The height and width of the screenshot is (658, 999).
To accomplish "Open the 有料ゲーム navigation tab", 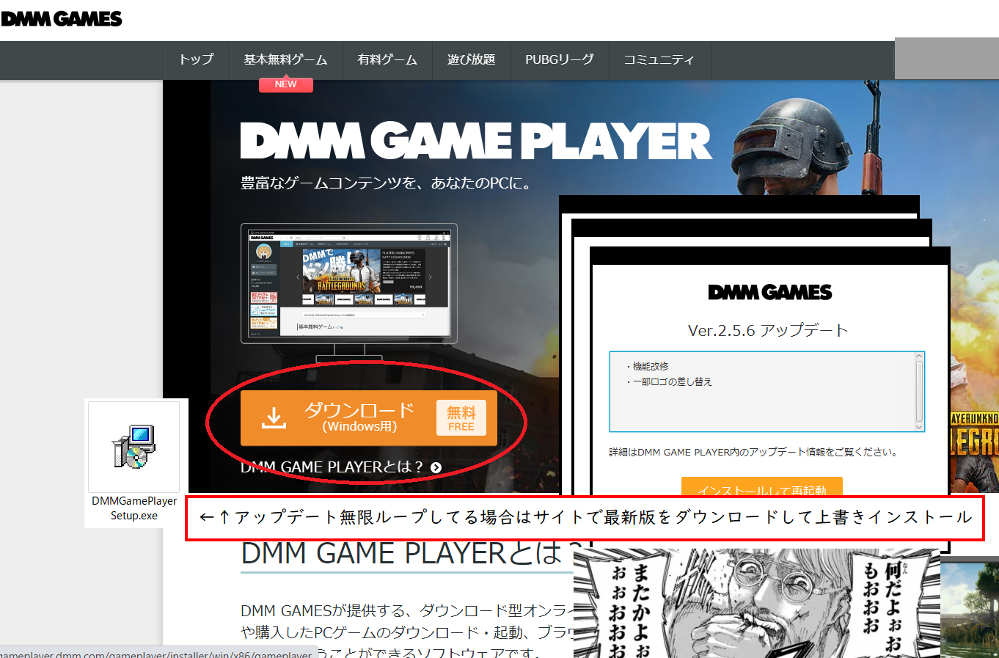I will pyautogui.click(x=387, y=59).
